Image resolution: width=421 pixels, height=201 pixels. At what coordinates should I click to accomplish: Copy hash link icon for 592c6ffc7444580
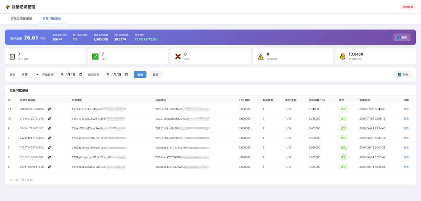coord(50,138)
